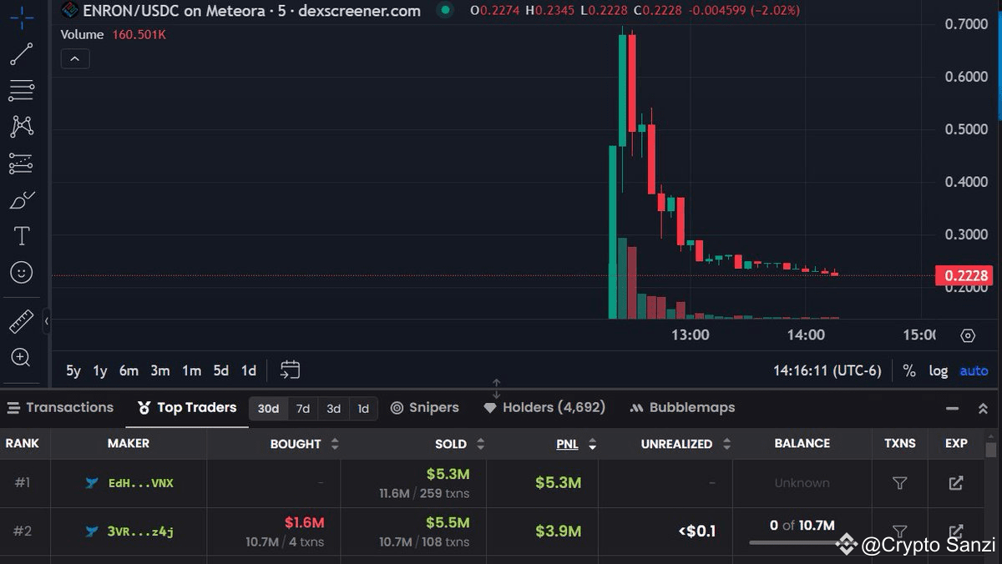1002x564 pixels.
Task: Activate the zoom in tool
Action: point(21,357)
